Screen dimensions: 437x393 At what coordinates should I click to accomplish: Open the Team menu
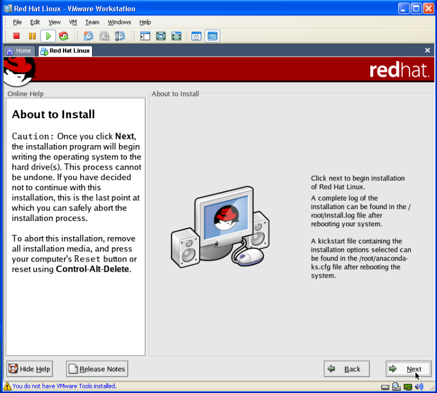92,22
